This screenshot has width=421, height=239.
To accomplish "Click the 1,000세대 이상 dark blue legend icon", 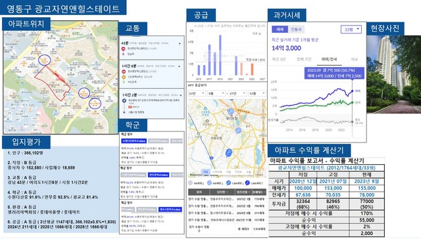I will click(x=247, y=183).
